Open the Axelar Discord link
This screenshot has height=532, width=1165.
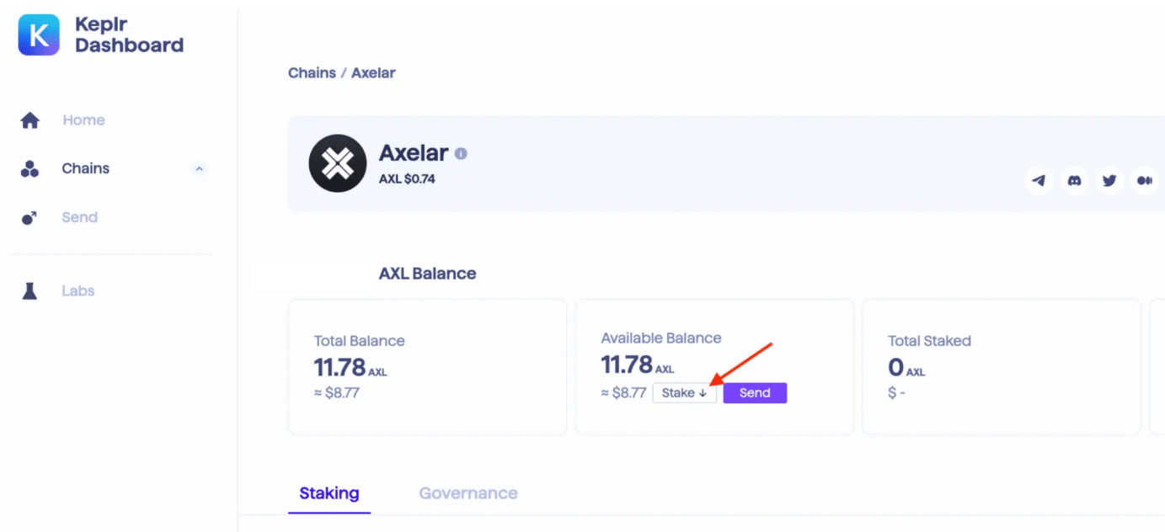coord(1075,180)
